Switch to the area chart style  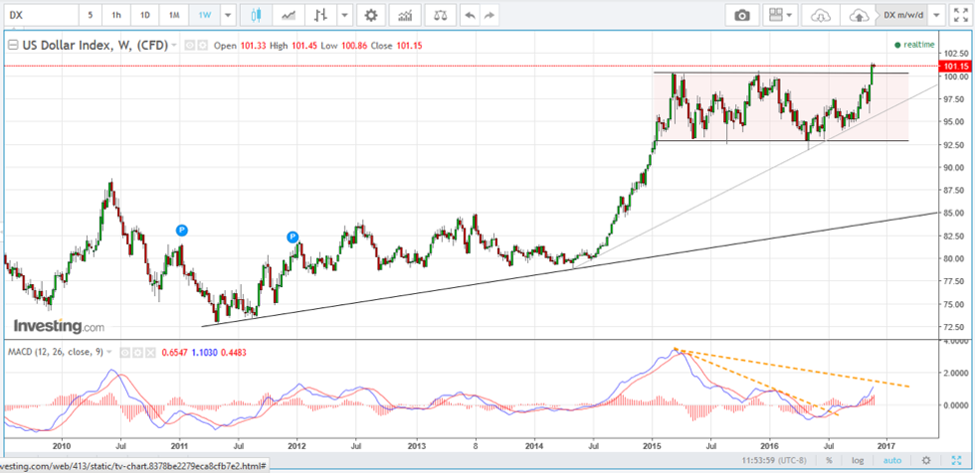[289, 16]
